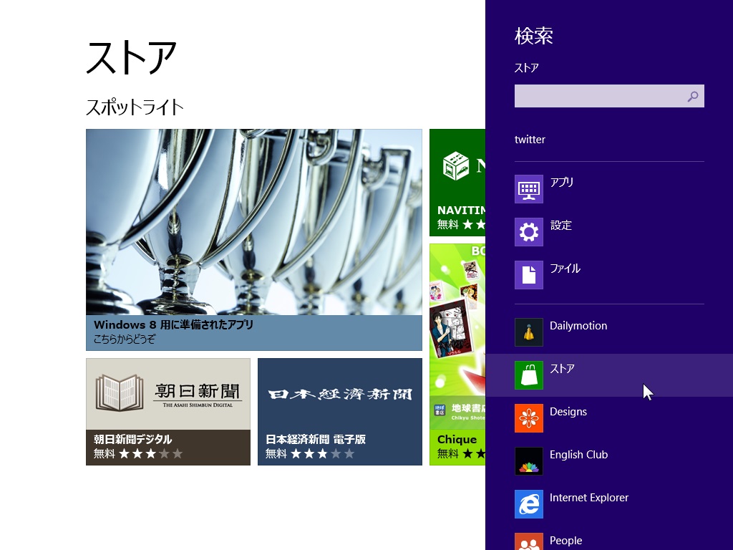Select the twitter search suggestion

(x=530, y=140)
